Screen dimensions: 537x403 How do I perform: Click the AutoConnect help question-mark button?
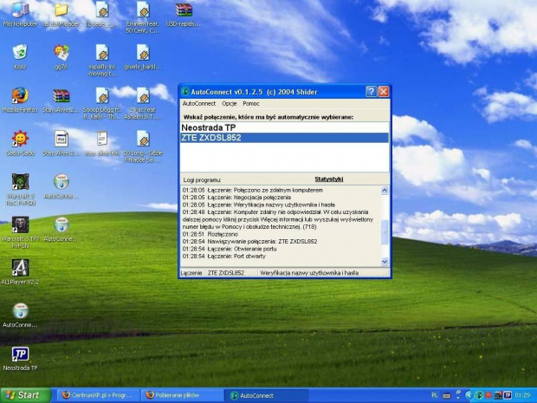(x=371, y=91)
